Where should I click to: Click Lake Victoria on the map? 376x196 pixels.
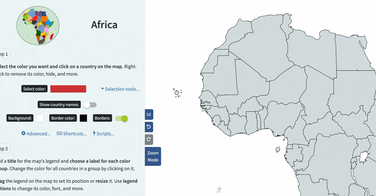tap(363, 157)
